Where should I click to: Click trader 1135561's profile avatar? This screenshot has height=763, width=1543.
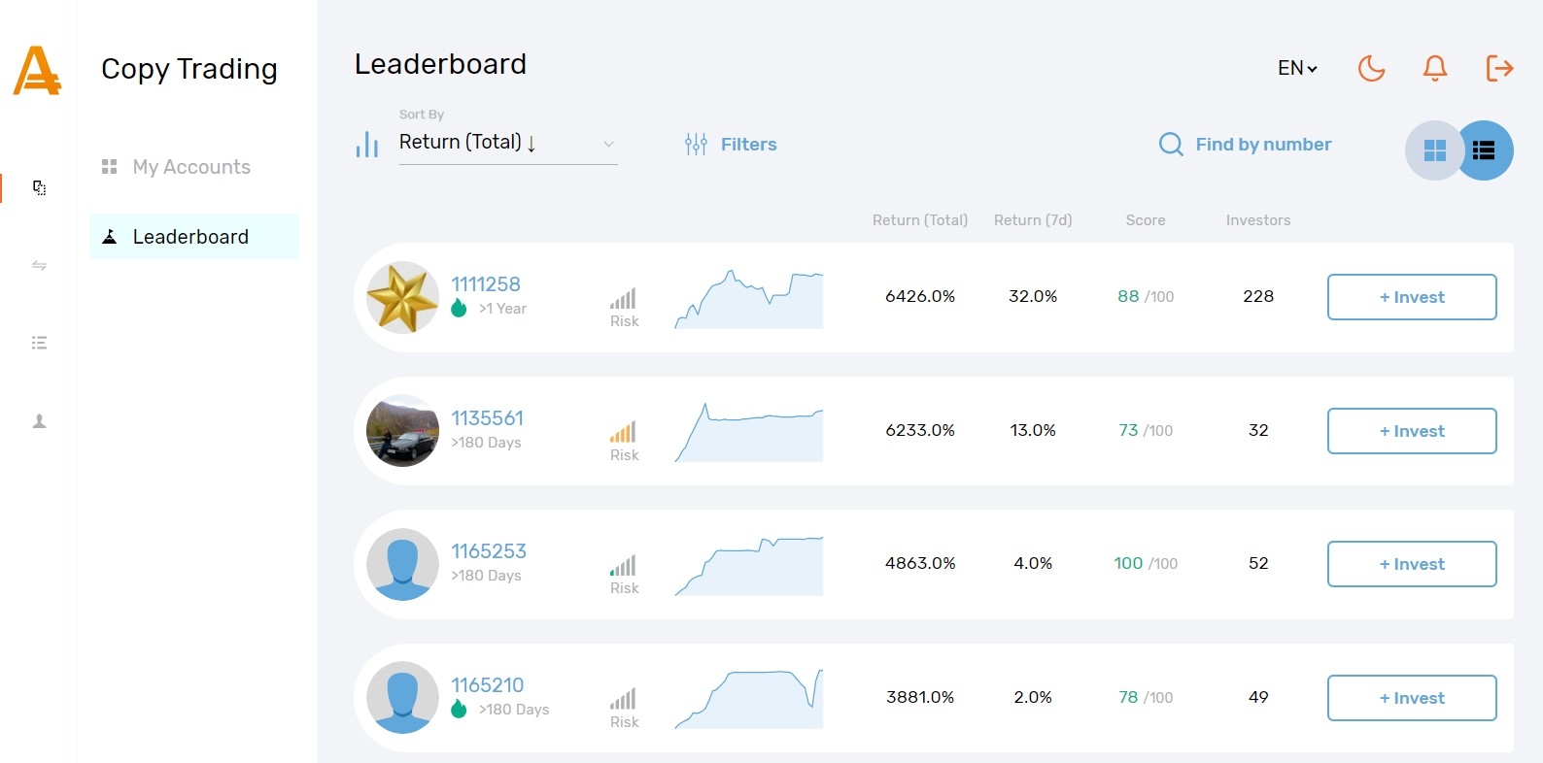402,430
